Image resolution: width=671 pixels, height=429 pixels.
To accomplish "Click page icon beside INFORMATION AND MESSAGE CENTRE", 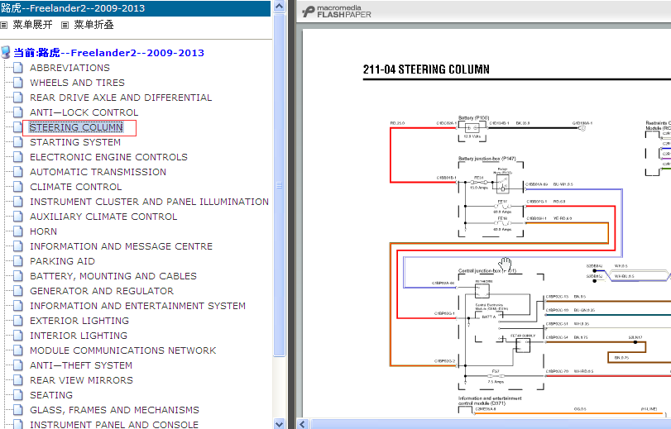I will pos(18,246).
